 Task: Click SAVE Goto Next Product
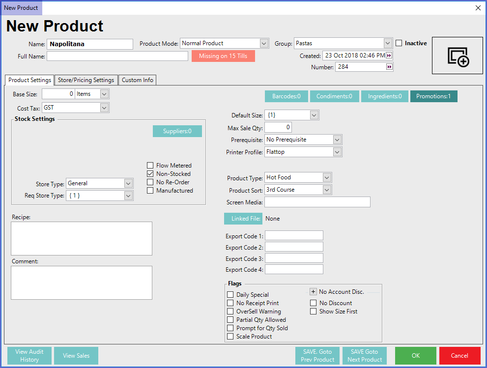pyautogui.click(x=364, y=356)
